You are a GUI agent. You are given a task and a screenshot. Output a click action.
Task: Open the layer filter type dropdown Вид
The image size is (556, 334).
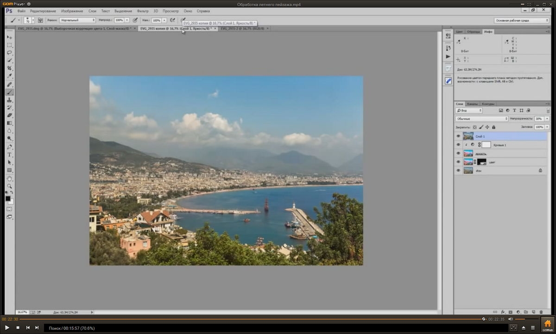469,111
